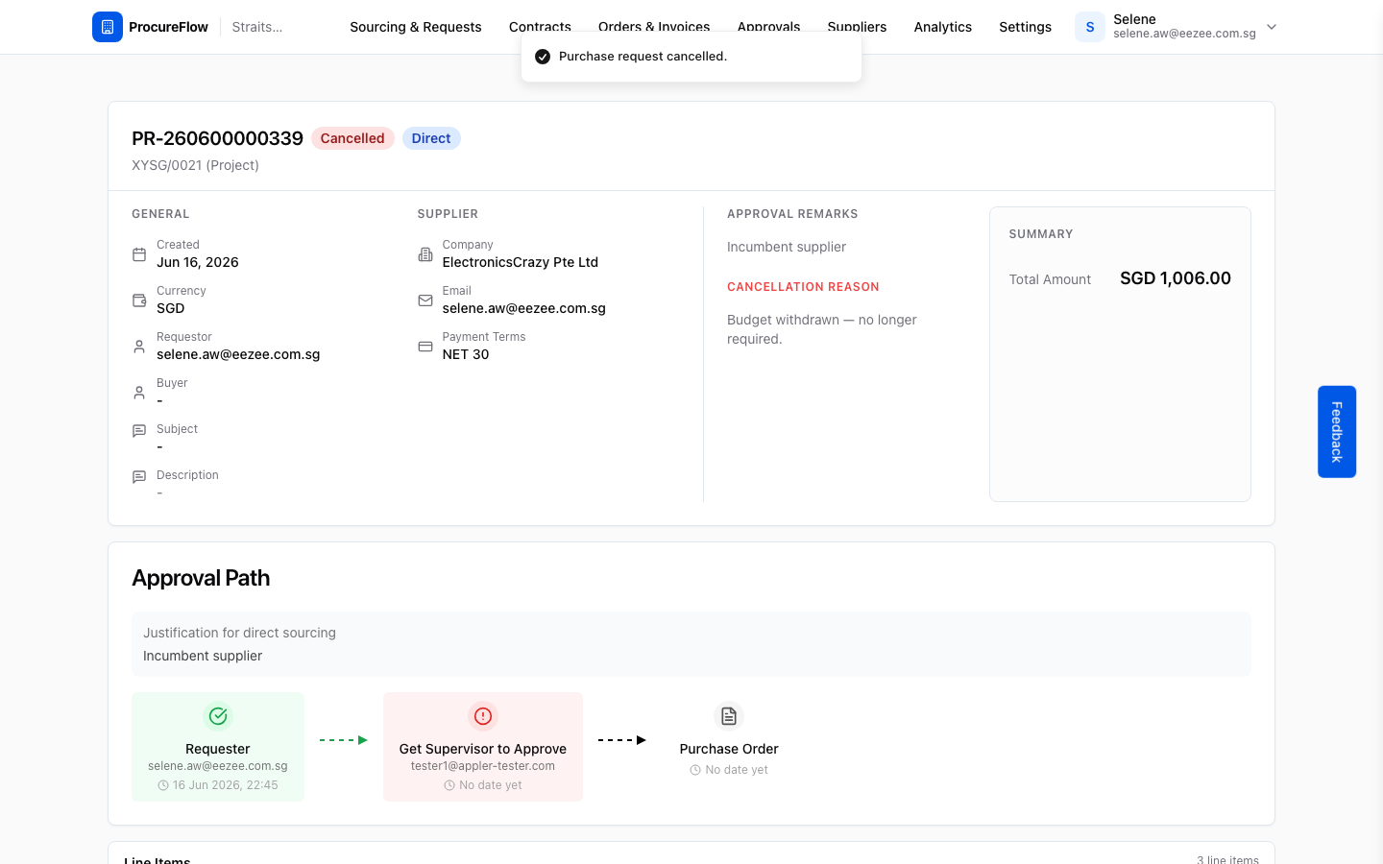Click the building icon beside Company
Screen dimensions: 1383x864
425,254
